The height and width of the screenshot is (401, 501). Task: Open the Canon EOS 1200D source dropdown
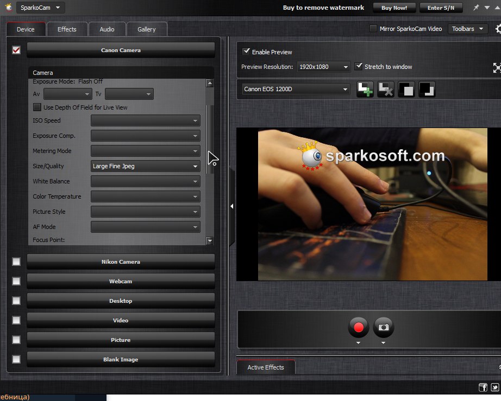tap(296, 89)
